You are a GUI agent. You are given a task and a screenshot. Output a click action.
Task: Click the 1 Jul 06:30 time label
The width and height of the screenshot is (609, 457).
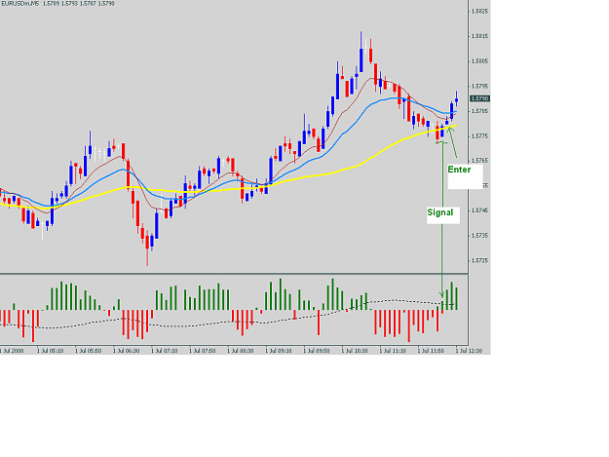click(x=127, y=351)
